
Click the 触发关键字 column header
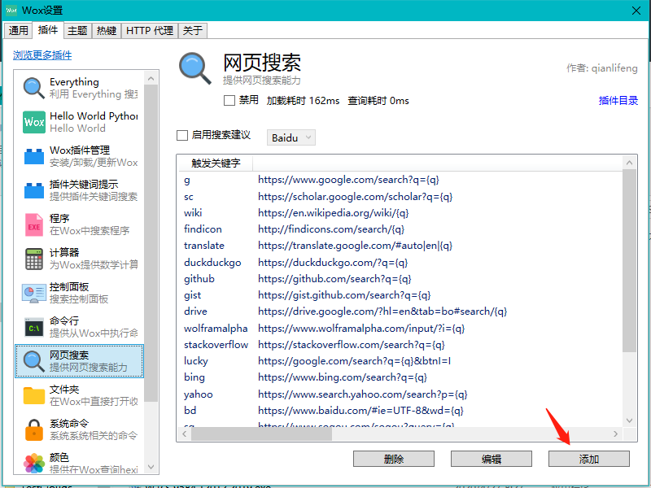[216, 163]
